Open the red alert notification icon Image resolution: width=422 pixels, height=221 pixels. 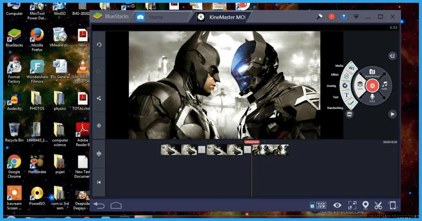point(332,17)
